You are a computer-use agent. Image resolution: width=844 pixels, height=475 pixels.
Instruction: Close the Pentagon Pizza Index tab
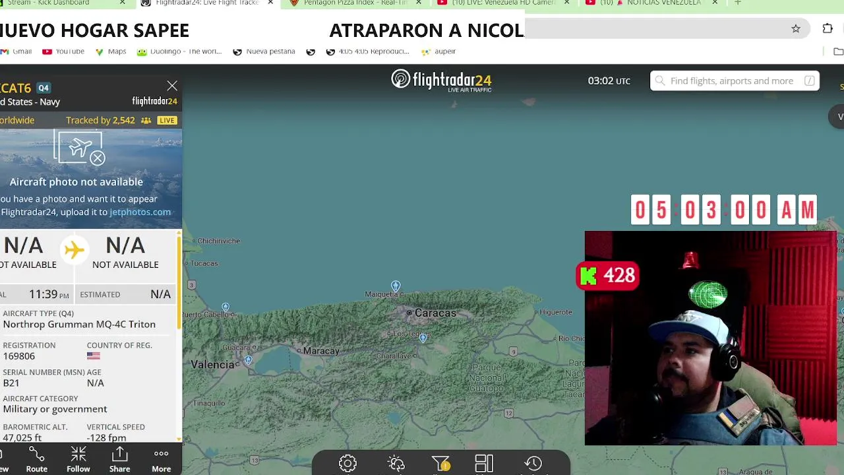pos(419,3)
